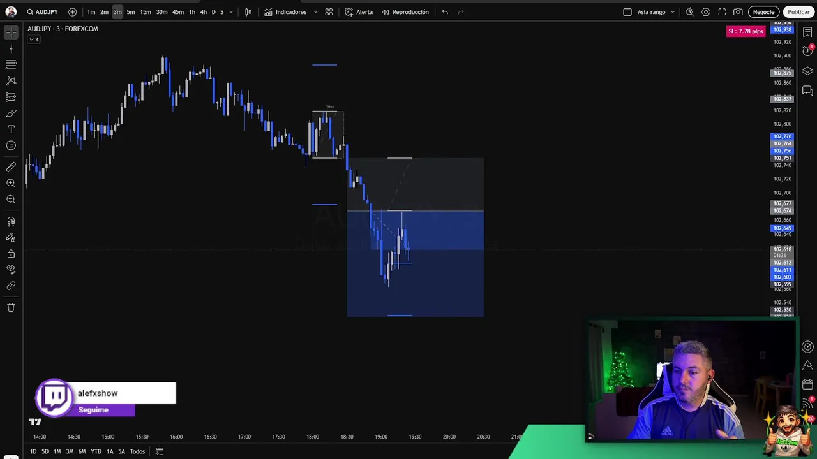Activate the zoom in tool
The height and width of the screenshot is (459, 817).
(11, 183)
